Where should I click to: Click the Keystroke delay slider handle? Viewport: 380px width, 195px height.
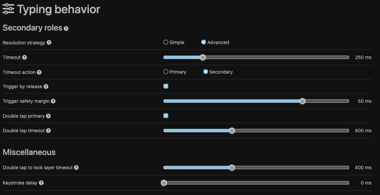pos(164,183)
